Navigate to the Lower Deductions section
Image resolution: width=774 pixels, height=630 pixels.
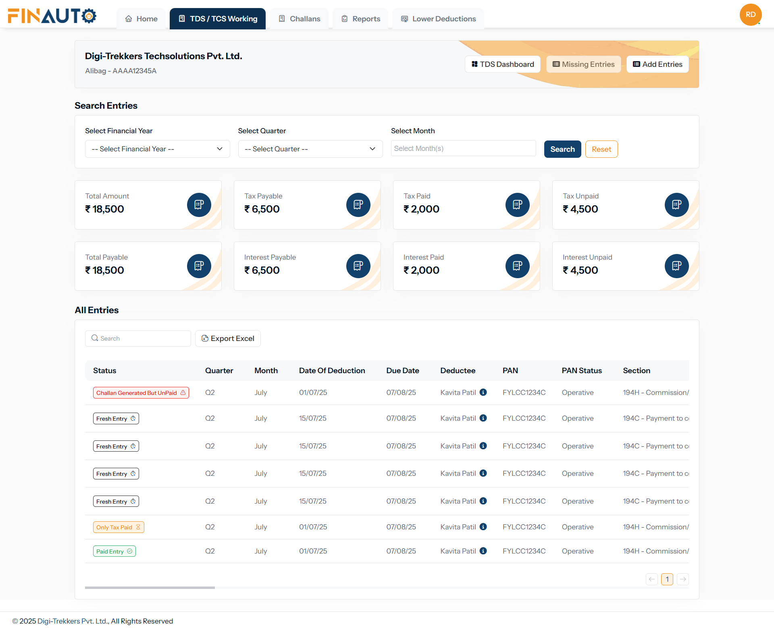coord(438,19)
